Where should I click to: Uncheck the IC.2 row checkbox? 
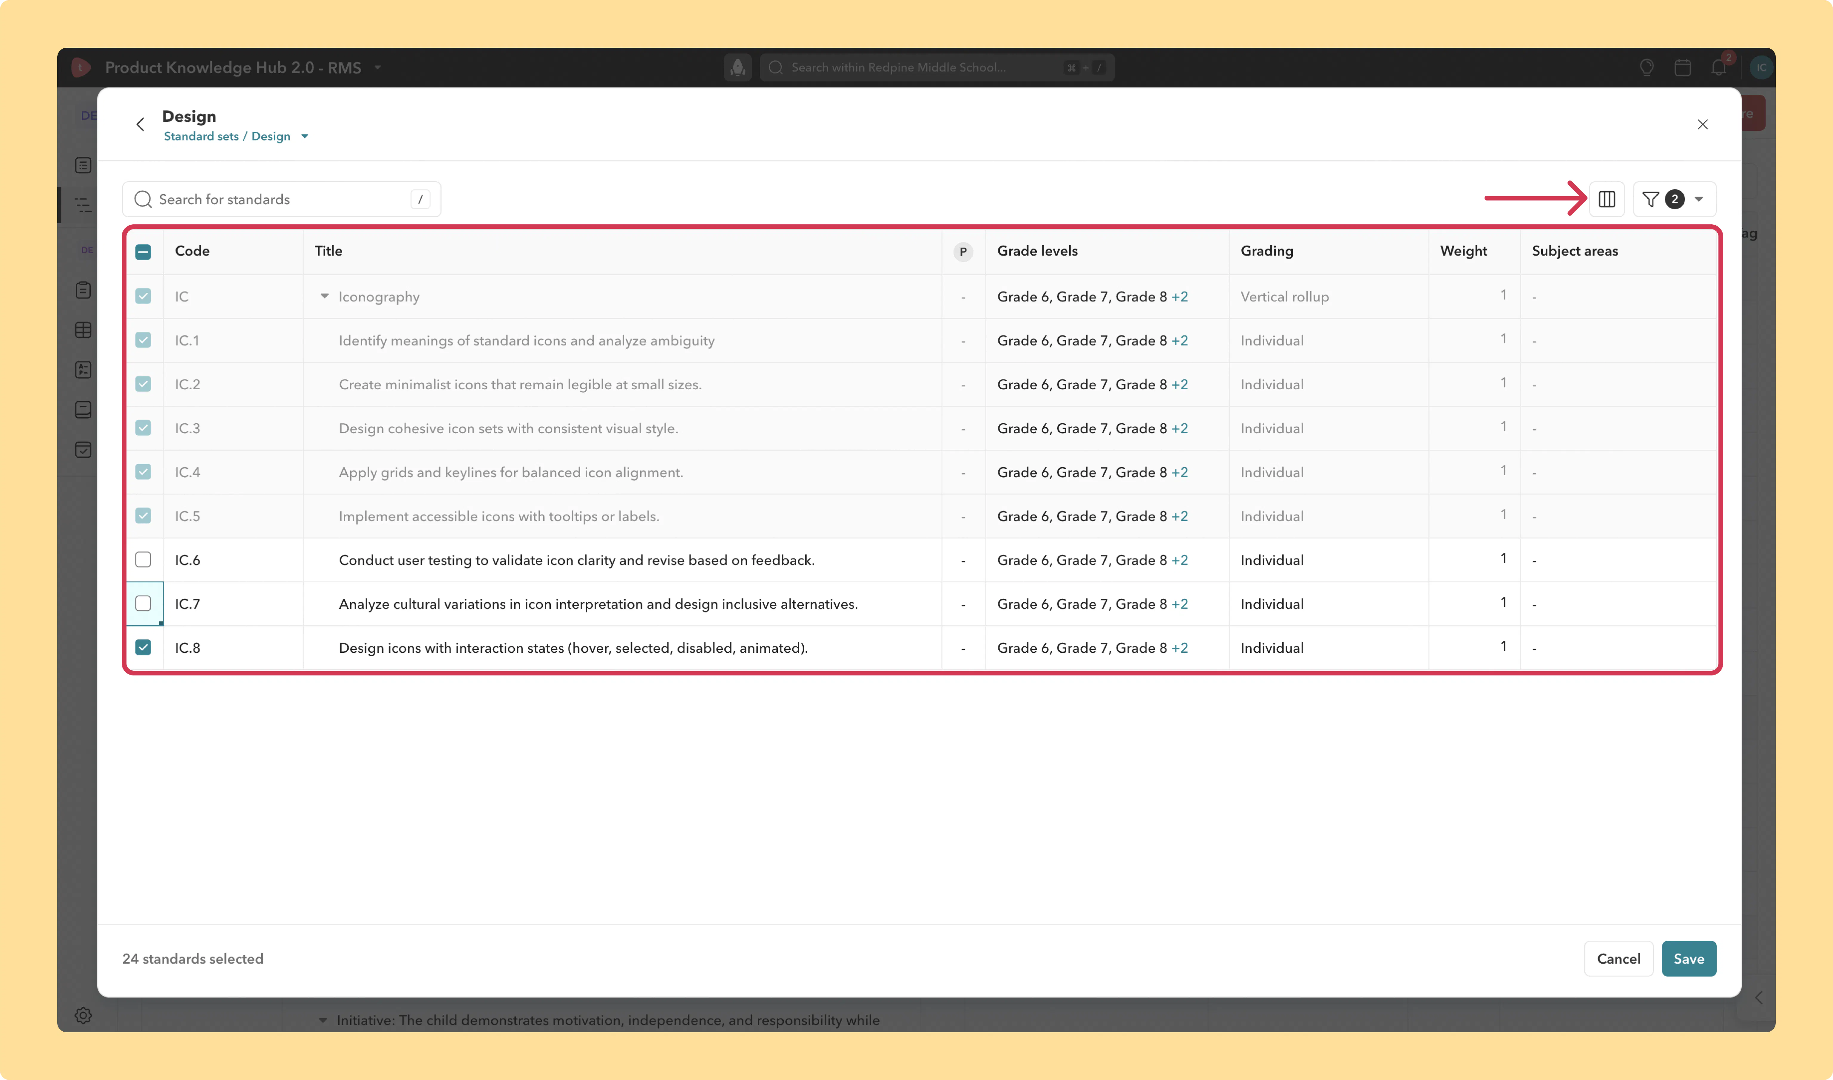[143, 384]
